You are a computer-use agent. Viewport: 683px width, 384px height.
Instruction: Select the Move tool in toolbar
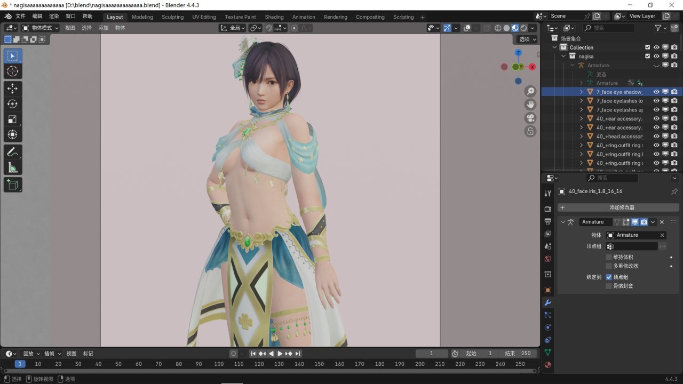coord(13,89)
